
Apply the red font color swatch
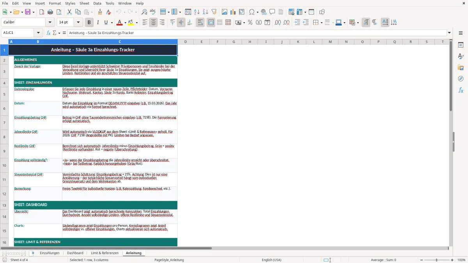click(121, 23)
